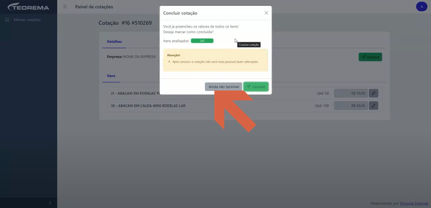This screenshot has height=208, width=431.
Task: Click the 2/2 items progress bar
Action: (x=202, y=41)
